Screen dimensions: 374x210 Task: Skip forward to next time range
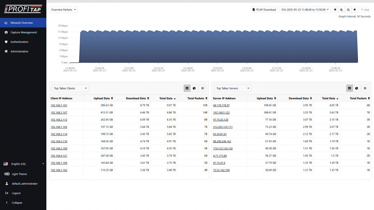click(355, 10)
